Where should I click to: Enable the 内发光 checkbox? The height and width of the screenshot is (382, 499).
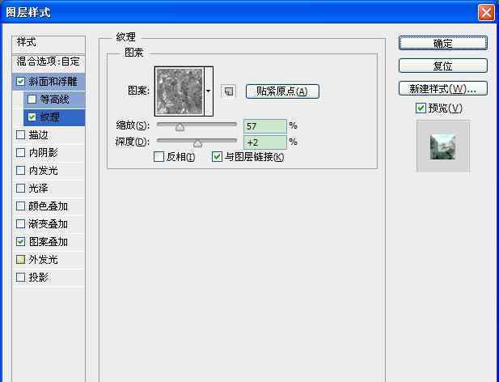pos(21,171)
